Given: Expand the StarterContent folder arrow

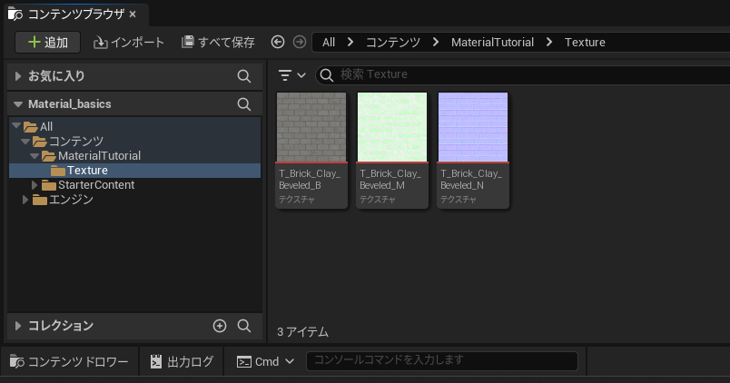Looking at the screenshot, I should click(35, 185).
